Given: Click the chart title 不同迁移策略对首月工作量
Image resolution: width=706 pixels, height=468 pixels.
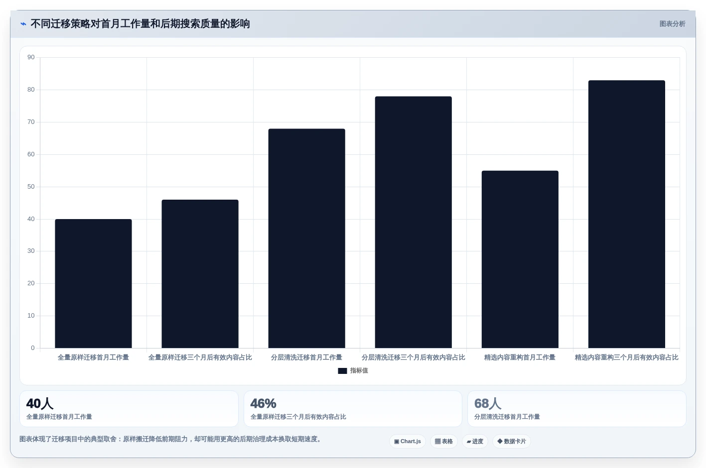Looking at the screenshot, I should (x=140, y=24).
